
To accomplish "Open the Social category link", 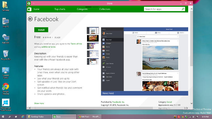I will (x=169, y=102).
